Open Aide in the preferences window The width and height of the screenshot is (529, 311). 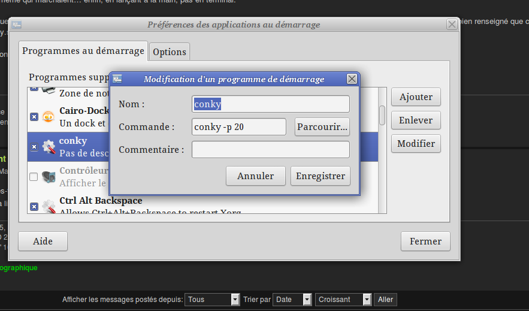[x=43, y=241]
